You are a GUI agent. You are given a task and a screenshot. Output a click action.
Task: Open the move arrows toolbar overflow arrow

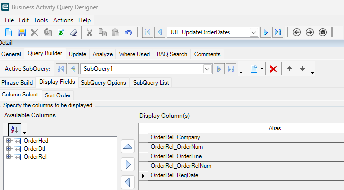[312, 73]
